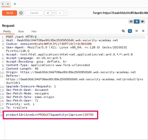Toggle hiding of non-printable request details eye icon

click(123, 31)
